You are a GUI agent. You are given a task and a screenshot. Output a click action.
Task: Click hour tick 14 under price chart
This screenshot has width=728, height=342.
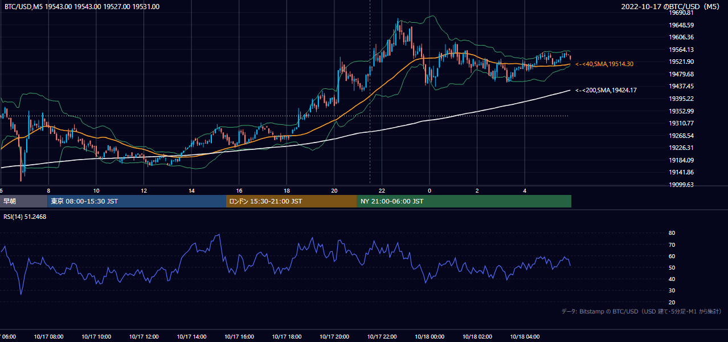pyautogui.click(x=191, y=190)
